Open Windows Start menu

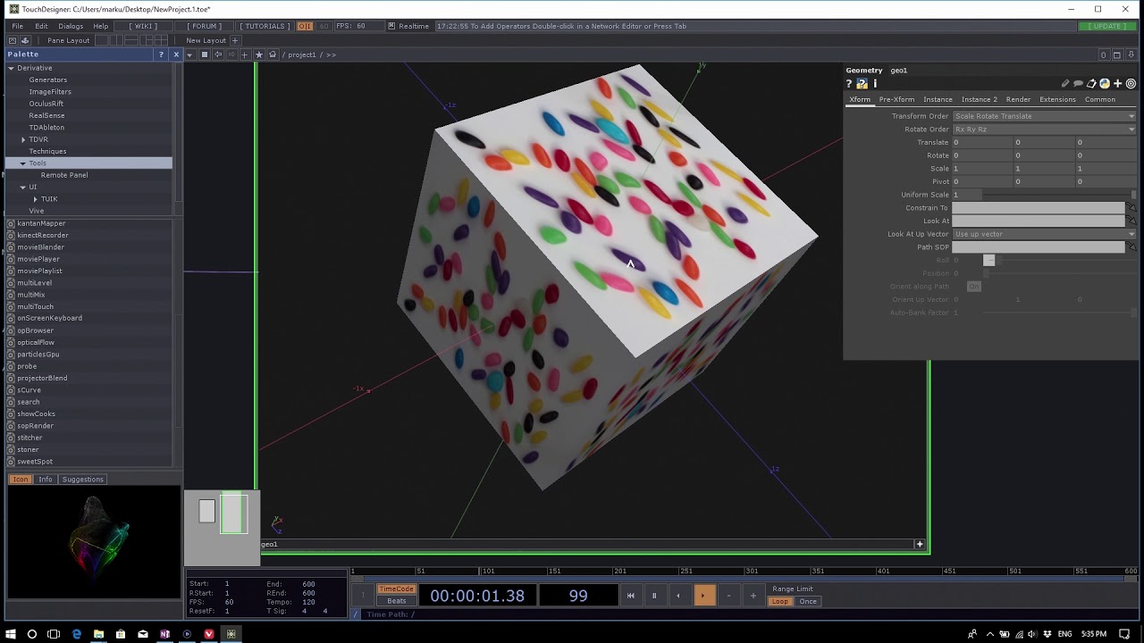tap(11, 634)
